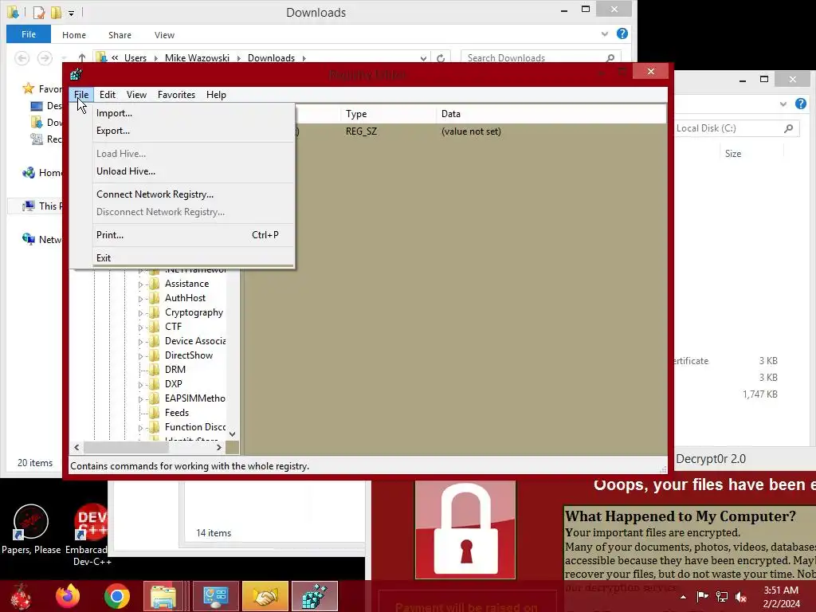This screenshot has height=612, width=816.
Task: Expand the Function Disco registry key
Action: point(140,428)
